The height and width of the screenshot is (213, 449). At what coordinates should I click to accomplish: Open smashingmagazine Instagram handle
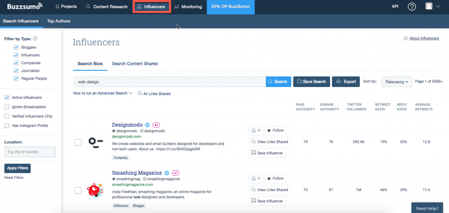point(161,179)
